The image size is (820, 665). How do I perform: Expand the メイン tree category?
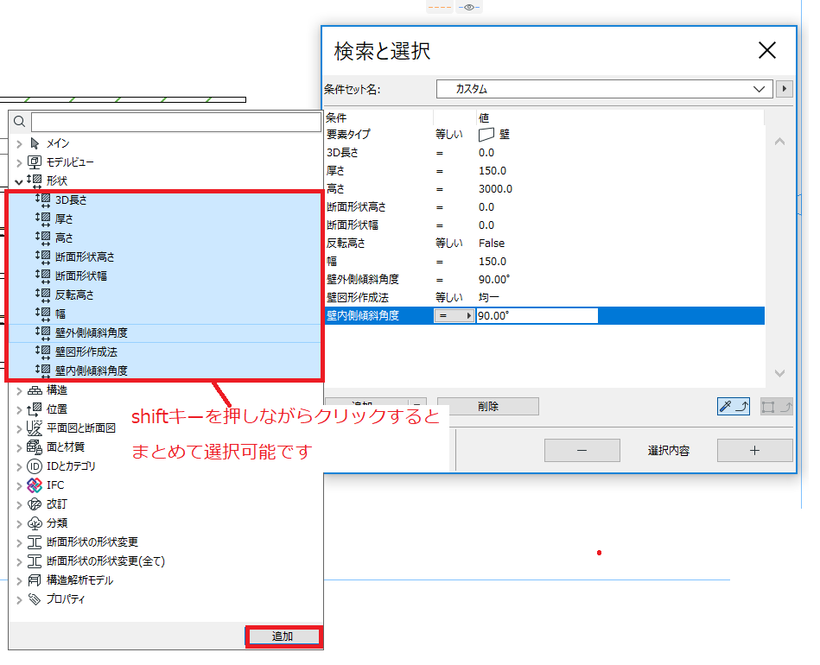[19, 143]
